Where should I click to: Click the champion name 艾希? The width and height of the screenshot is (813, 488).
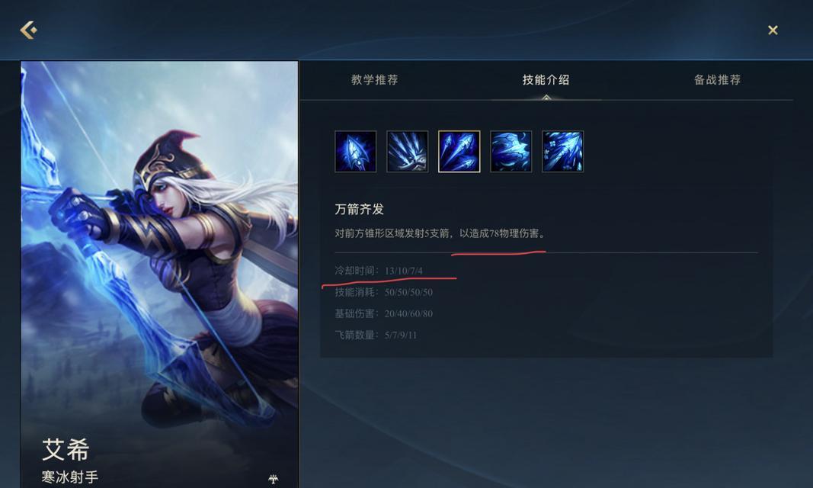pyautogui.click(x=66, y=449)
